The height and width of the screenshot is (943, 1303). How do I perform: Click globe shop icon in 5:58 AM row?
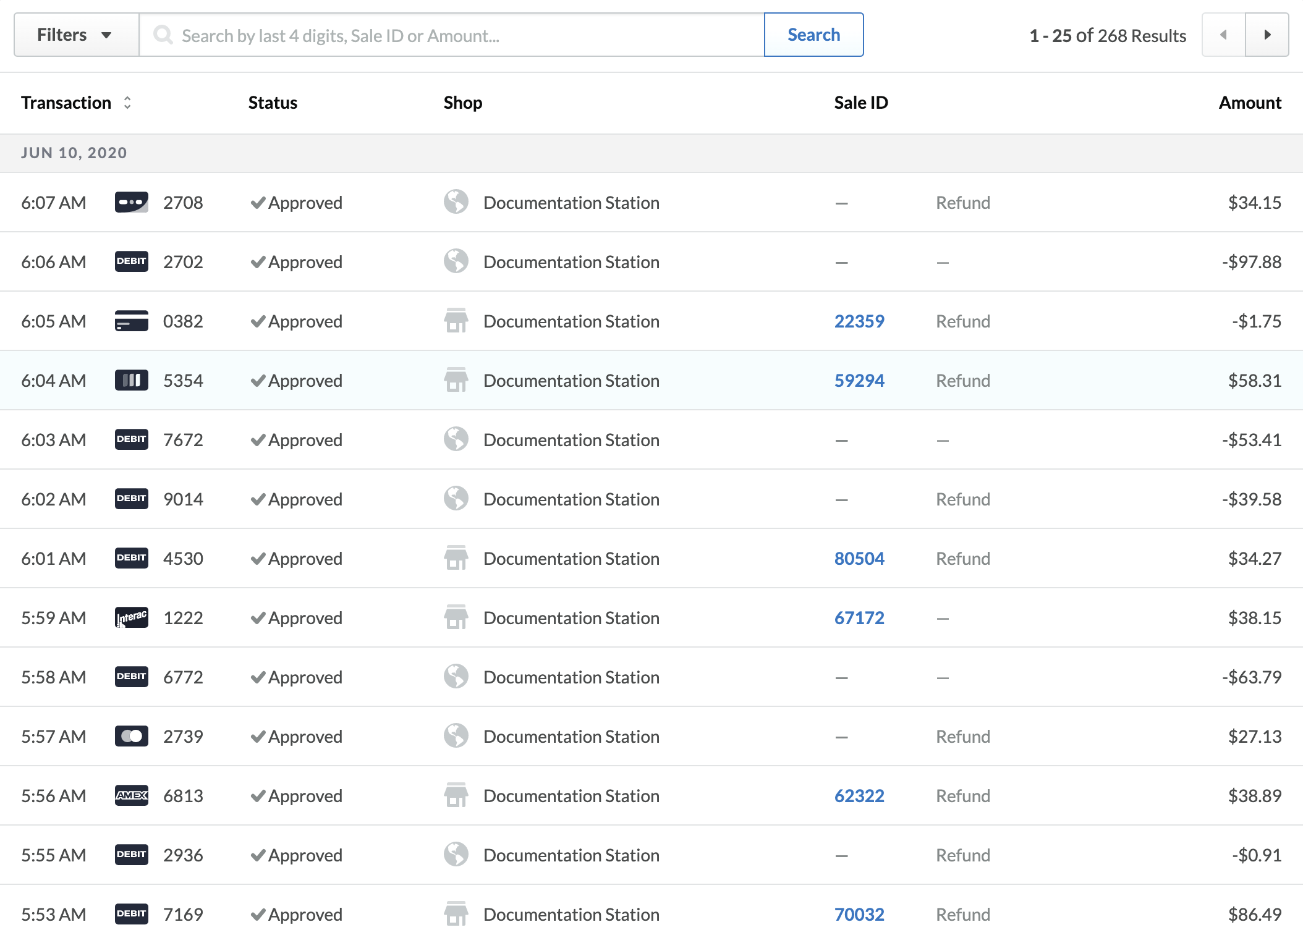pos(456,676)
